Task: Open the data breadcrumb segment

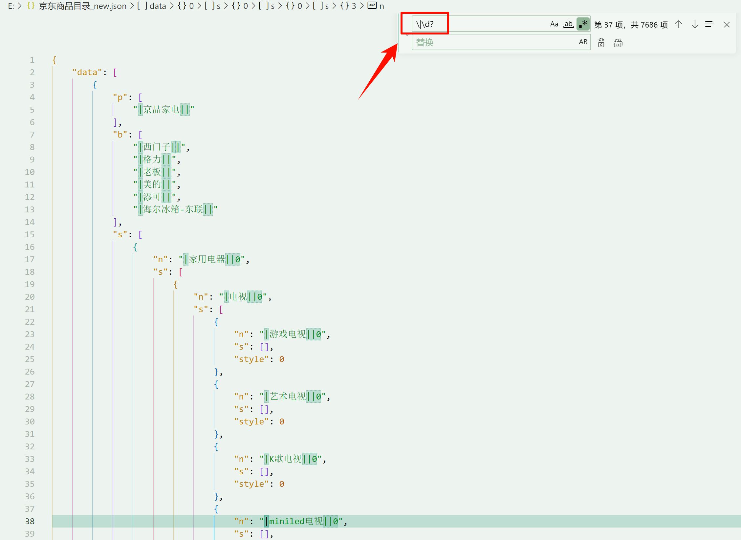Action: pos(158,6)
